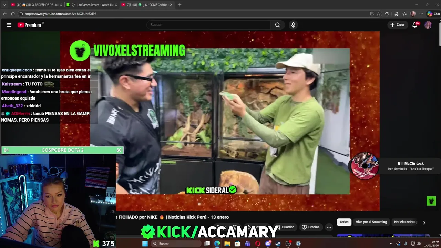Click the Guardar save button
The image size is (441, 248).
285,227
